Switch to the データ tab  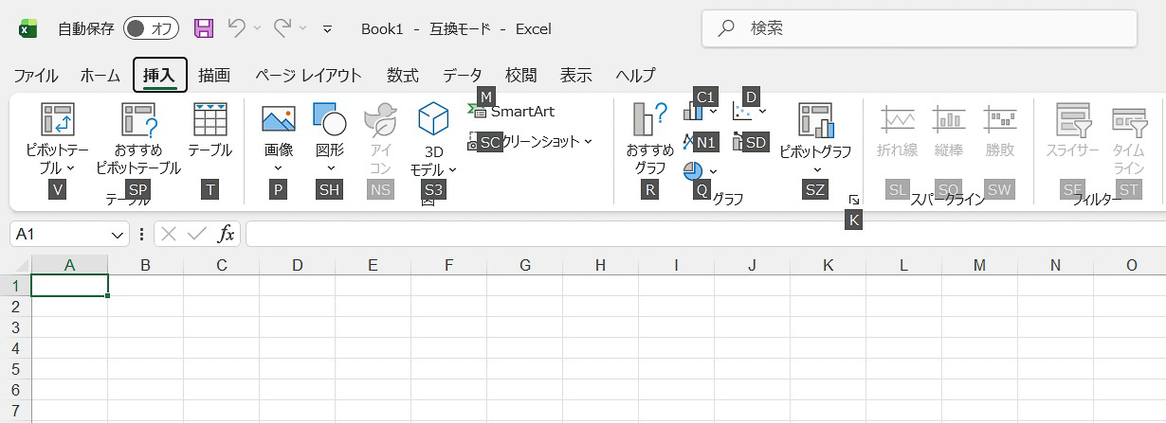click(x=463, y=76)
